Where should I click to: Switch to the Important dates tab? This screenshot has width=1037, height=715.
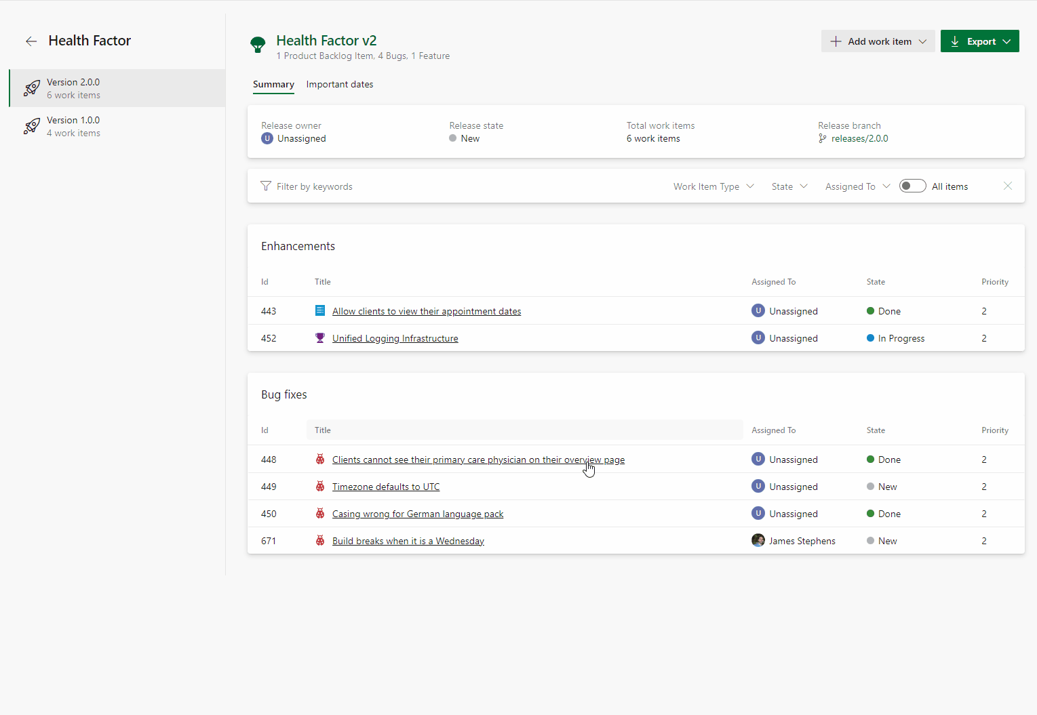[x=340, y=84]
